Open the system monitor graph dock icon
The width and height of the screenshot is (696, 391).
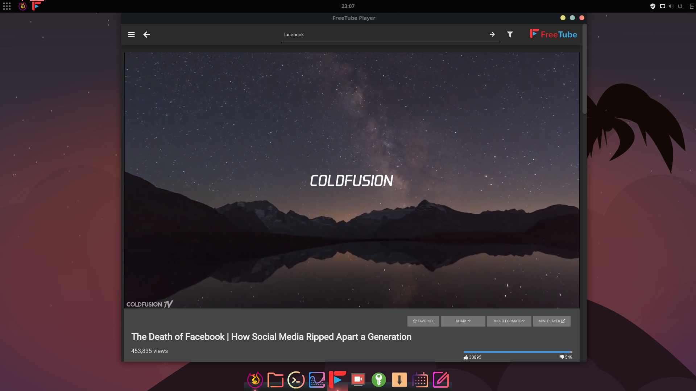317,380
